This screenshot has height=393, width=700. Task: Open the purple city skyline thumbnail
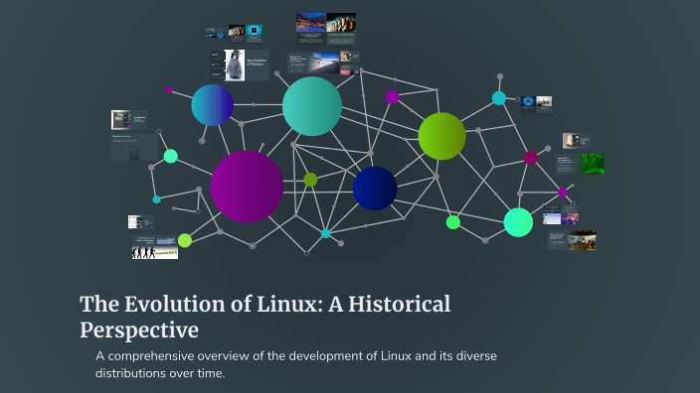[x=570, y=218]
